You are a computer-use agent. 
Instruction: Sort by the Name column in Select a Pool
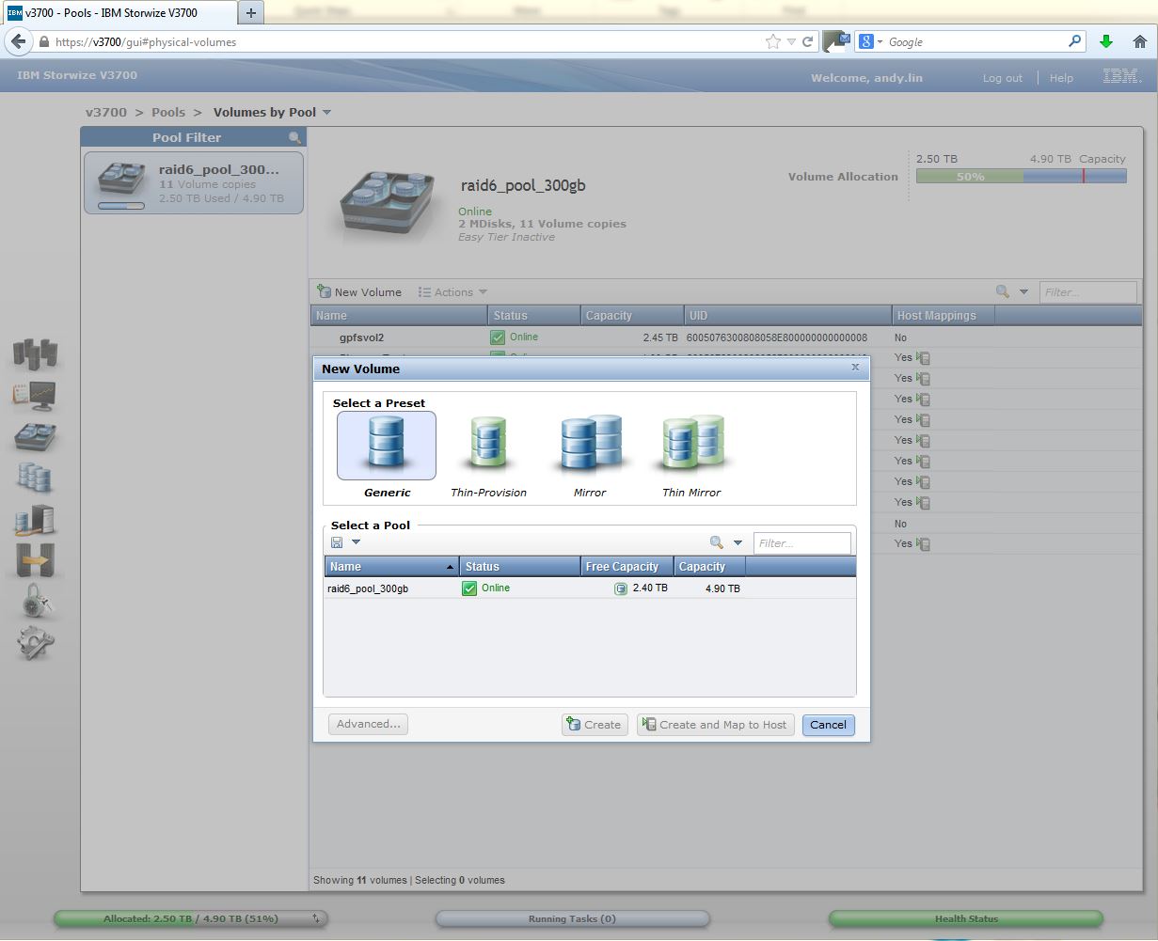pyautogui.click(x=391, y=567)
